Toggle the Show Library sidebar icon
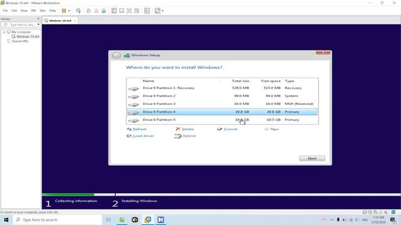This screenshot has width=401, height=225. [114, 11]
